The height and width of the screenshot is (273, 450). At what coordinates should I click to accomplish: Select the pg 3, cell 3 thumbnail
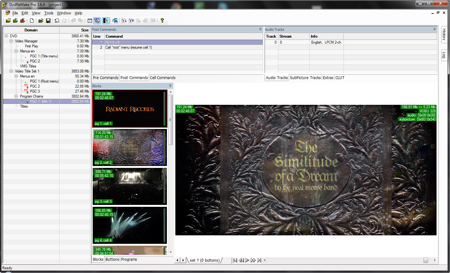130,186
